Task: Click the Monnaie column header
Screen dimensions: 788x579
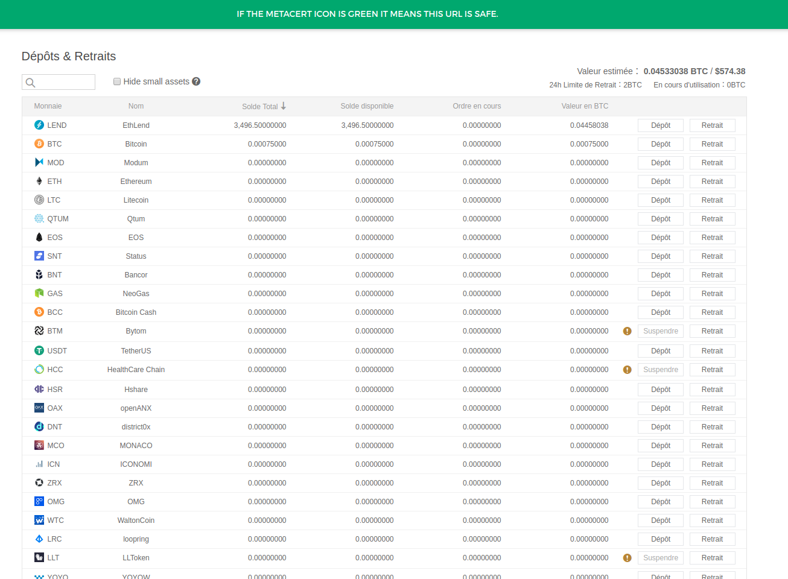Action: 48,106
